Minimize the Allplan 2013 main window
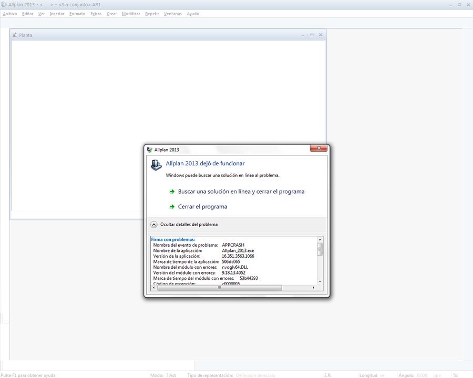Viewport: 473px width, 378px height. point(450,5)
